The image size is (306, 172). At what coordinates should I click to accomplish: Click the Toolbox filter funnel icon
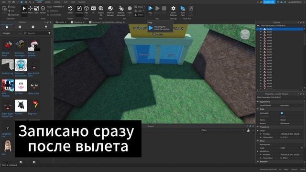49,33
